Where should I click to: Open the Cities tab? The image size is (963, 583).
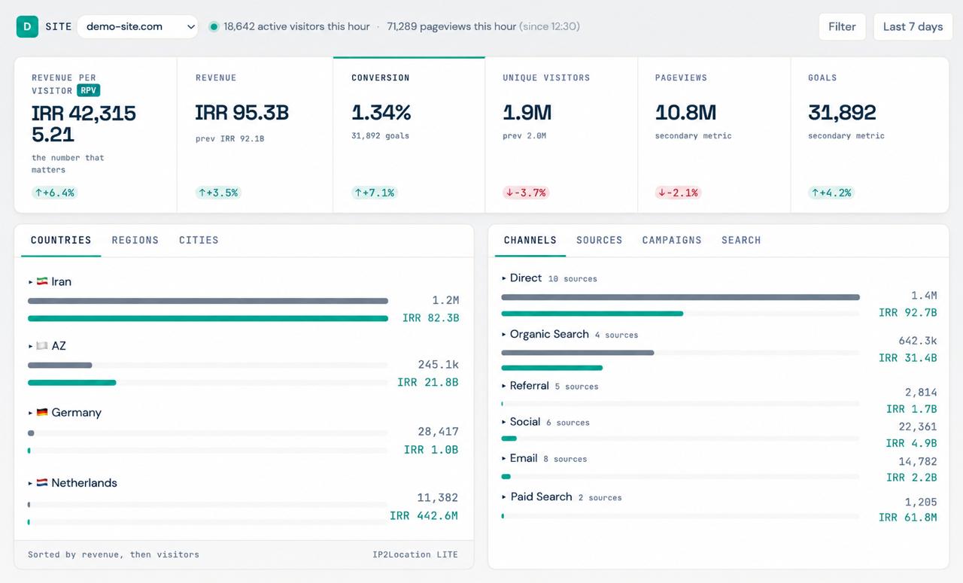coord(199,240)
